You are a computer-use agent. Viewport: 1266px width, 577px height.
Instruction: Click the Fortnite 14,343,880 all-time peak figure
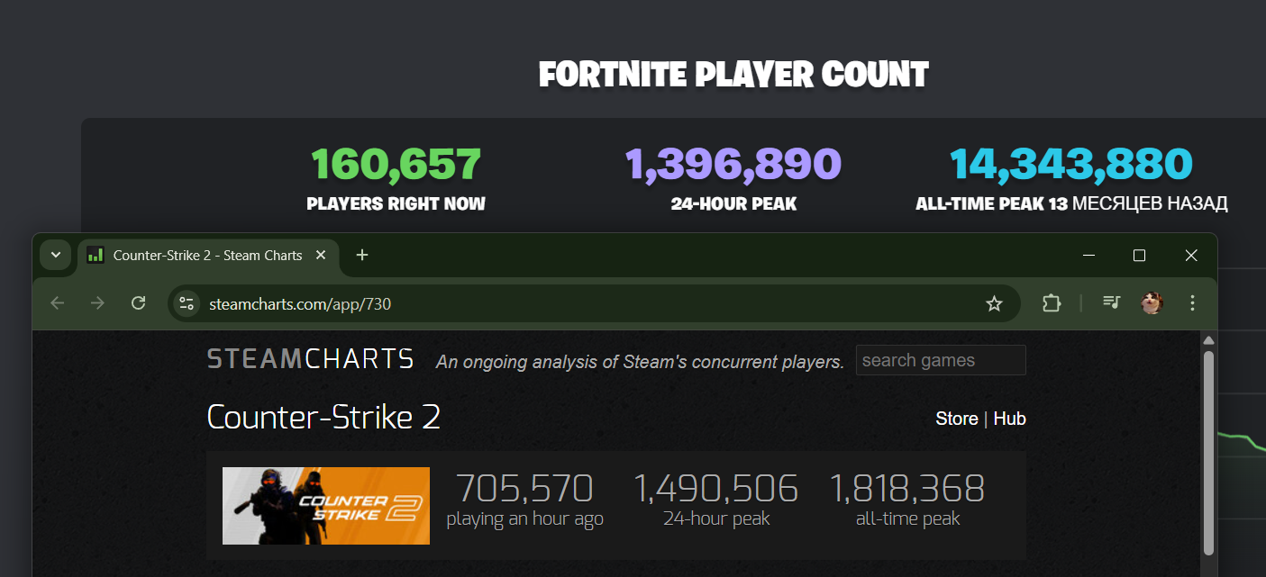[1071, 165]
